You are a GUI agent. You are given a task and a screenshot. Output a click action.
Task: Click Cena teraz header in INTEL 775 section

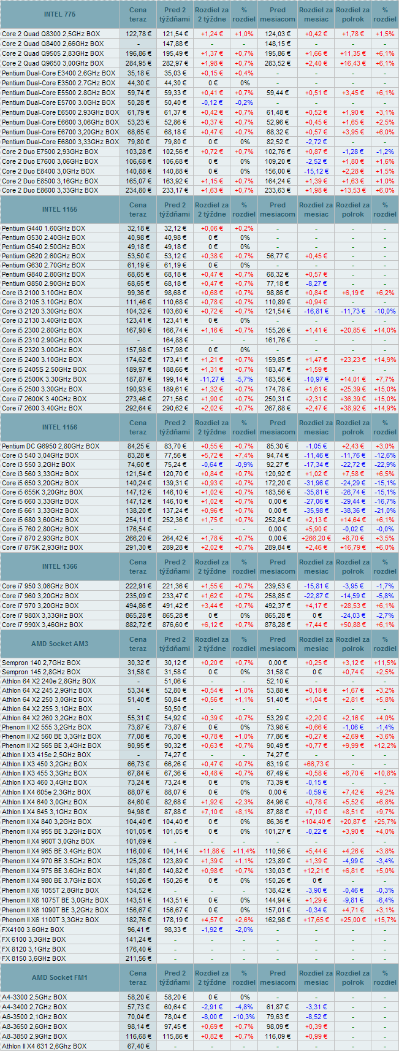pyautogui.click(x=138, y=15)
